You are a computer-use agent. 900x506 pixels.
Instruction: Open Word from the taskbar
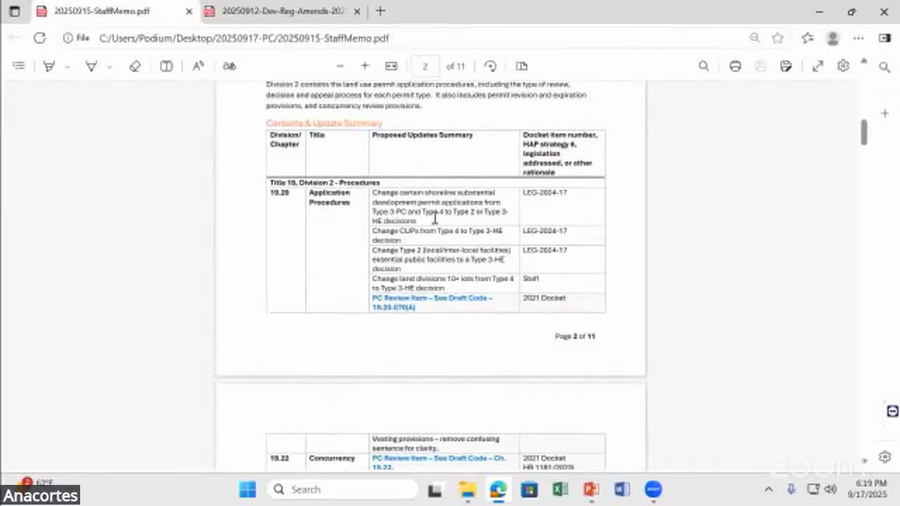coord(622,489)
